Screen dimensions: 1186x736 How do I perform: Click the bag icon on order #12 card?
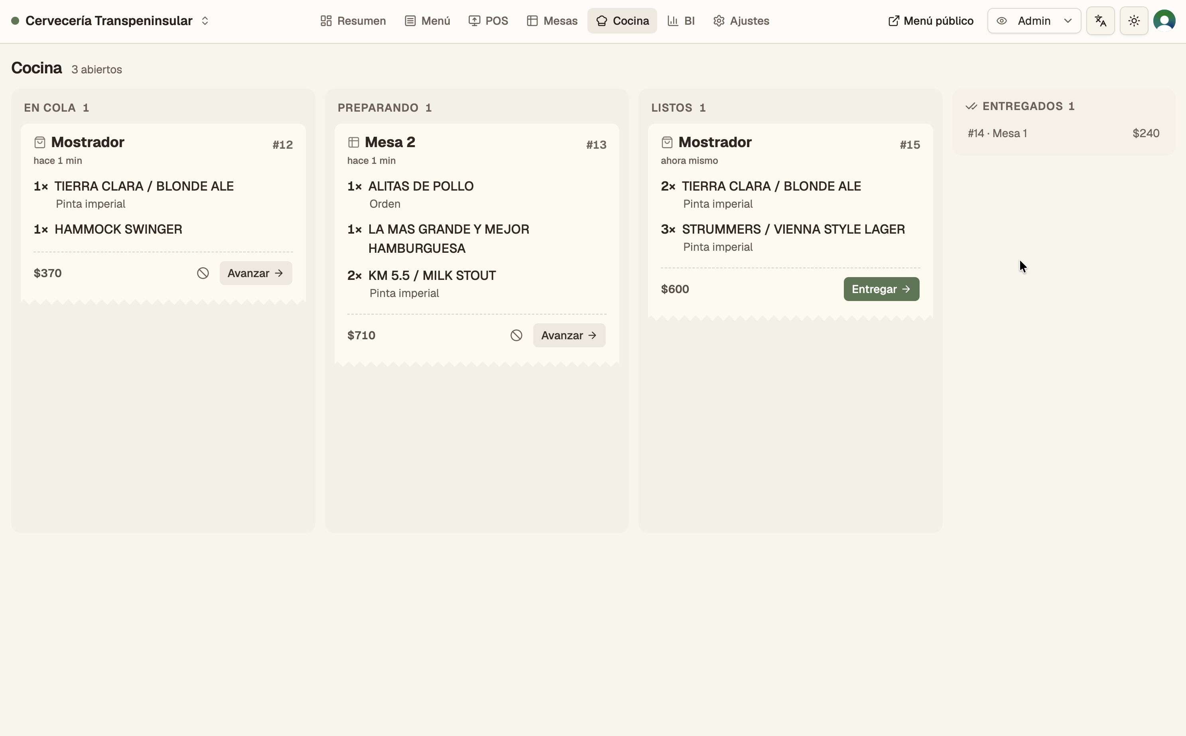[x=40, y=142]
